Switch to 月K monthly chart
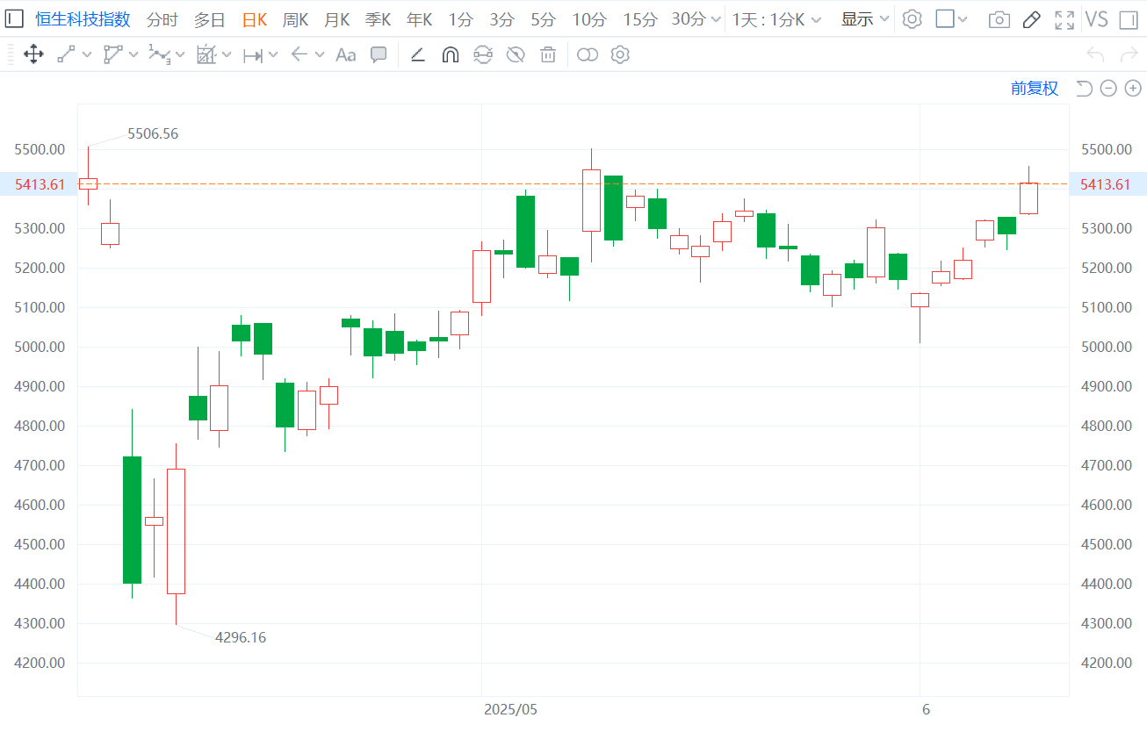Viewport: 1147px width, 732px height. pos(336,19)
